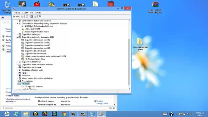Open the Ayuda menu
The width and height of the screenshot is (208, 117).
point(38,13)
